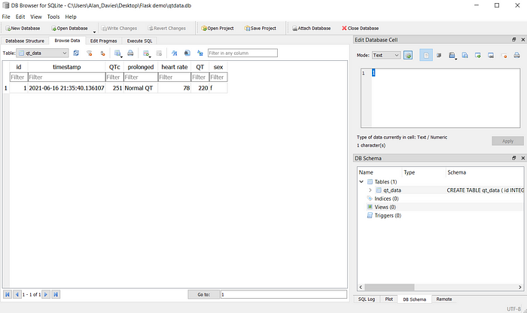Select the Normal QT cell
527x313 pixels.
pos(141,88)
